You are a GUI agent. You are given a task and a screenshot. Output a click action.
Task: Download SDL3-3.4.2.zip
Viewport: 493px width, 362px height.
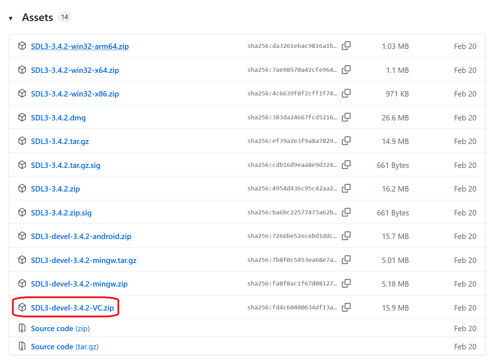tap(55, 189)
